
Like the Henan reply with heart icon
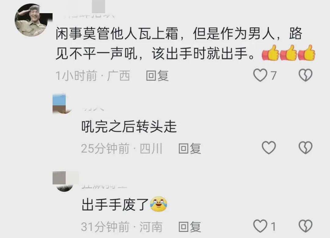[x=260, y=226]
